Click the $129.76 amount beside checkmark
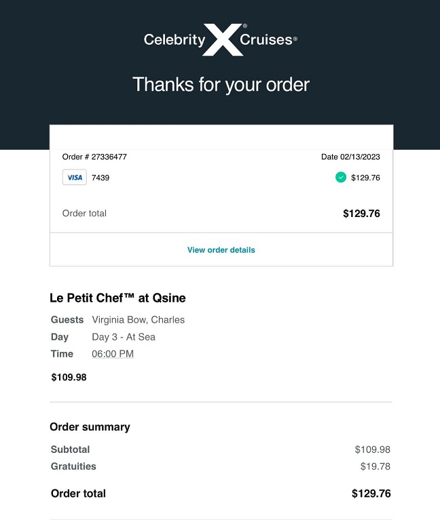Viewport: 440px width, 520px height. (x=365, y=178)
